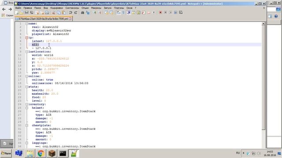Open the Кодировки menu
The width and height of the screenshot is (282, 158).
57,8
